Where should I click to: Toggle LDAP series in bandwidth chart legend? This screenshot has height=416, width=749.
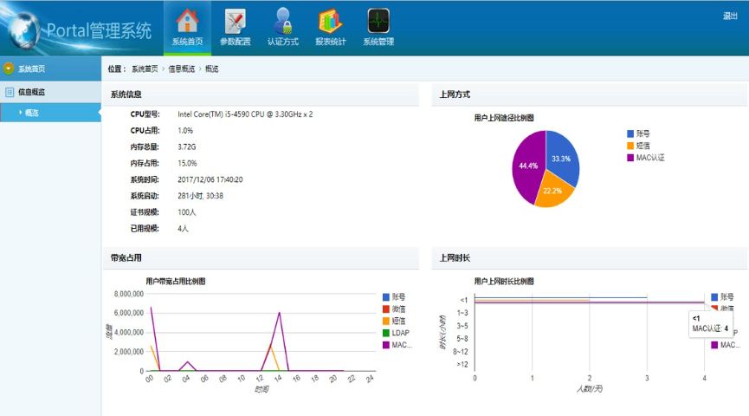pyautogui.click(x=400, y=333)
